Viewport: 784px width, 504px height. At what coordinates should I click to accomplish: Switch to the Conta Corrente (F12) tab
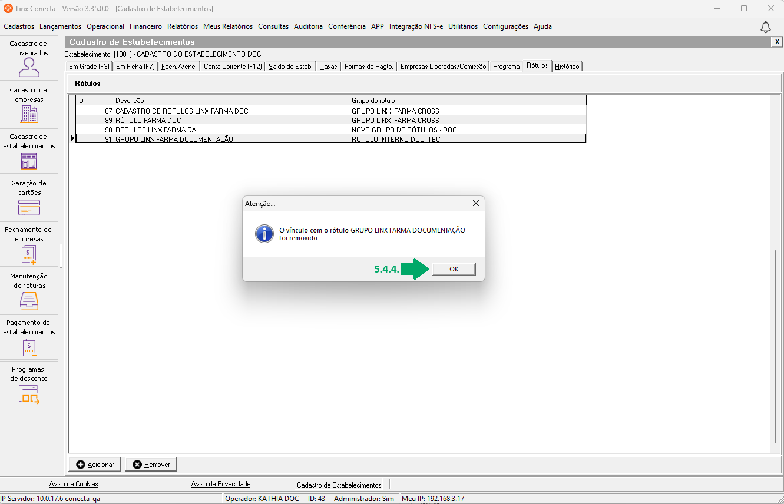pos(233,67)
